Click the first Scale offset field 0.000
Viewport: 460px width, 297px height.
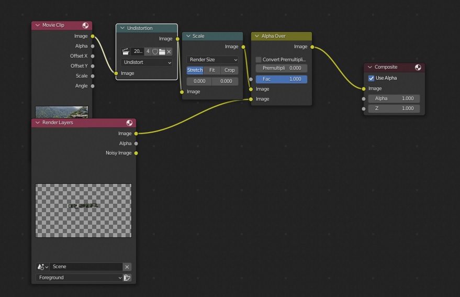point(199,81)
